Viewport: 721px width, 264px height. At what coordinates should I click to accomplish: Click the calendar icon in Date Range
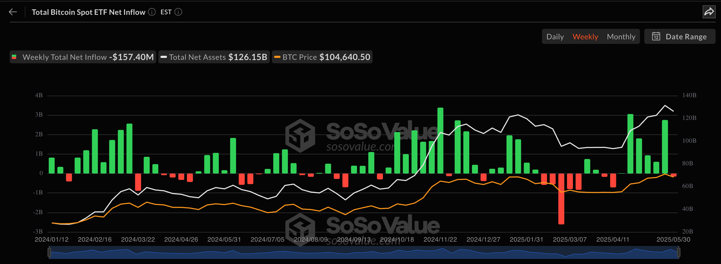[x=656, y=36]
